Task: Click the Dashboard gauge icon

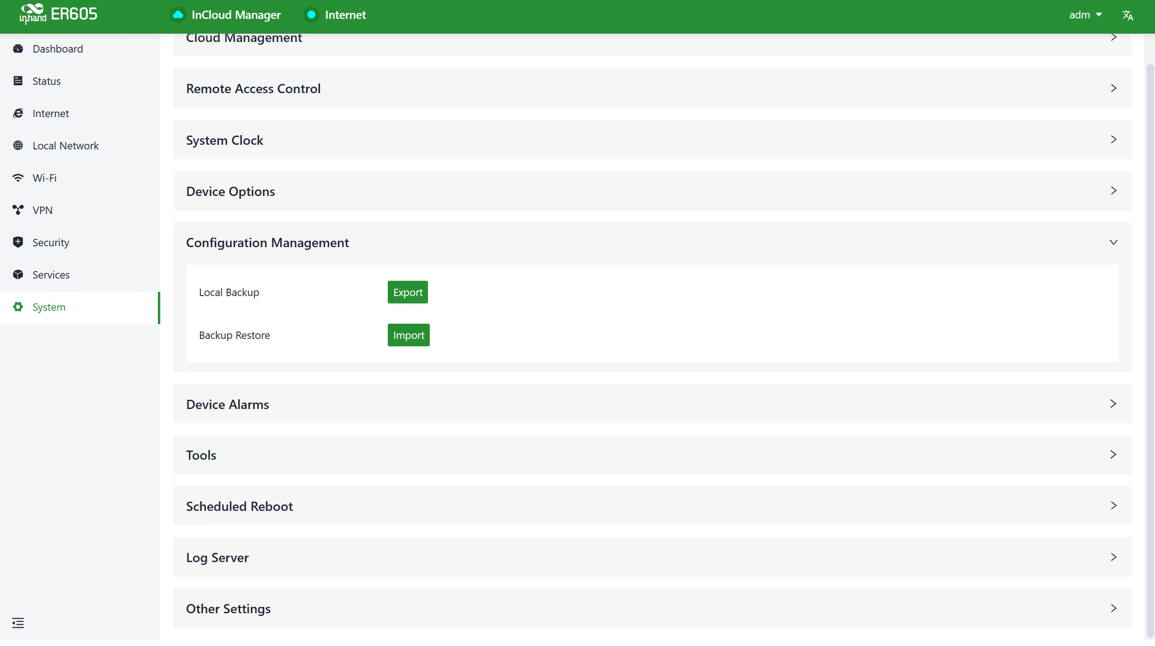Action: coord(18,49)
